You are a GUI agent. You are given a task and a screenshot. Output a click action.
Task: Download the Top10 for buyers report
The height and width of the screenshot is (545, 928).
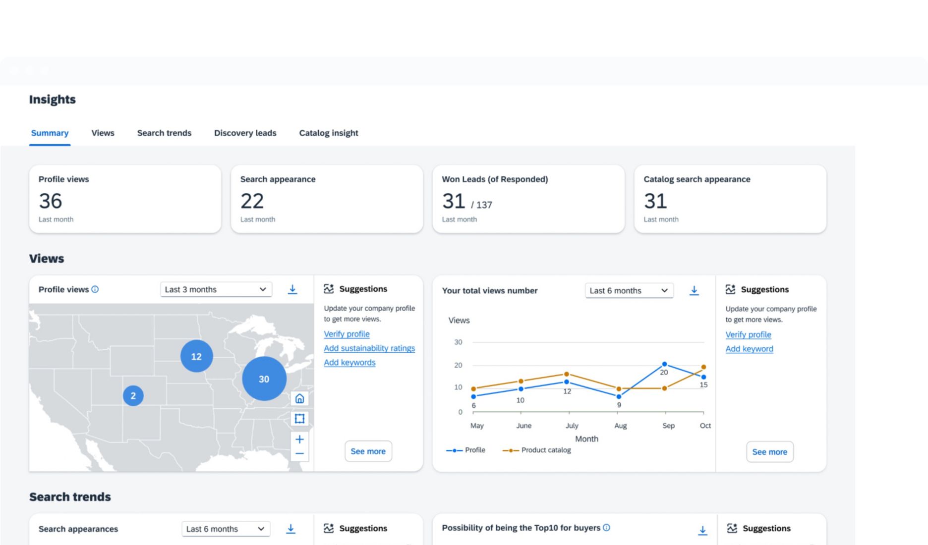coord(702,531)
